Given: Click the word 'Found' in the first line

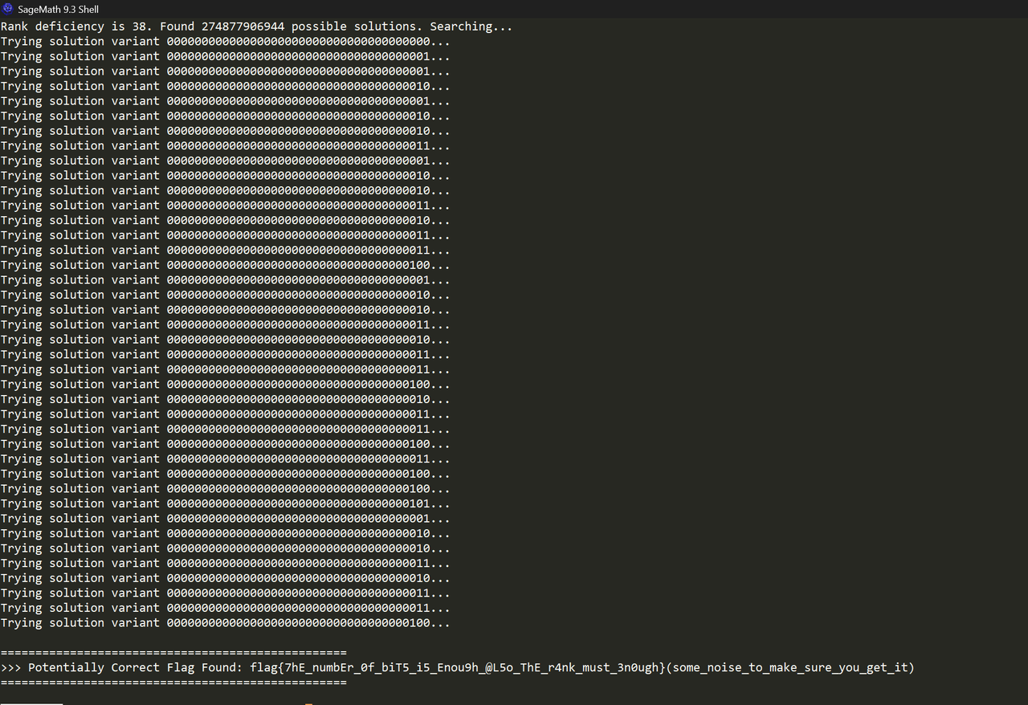Looking at the screenshot, I should click(177, 26).
